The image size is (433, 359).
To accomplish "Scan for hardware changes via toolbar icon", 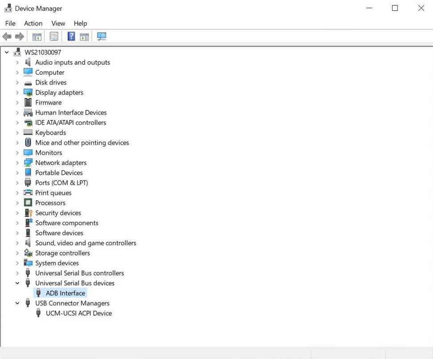I will [x=102, y=37].
